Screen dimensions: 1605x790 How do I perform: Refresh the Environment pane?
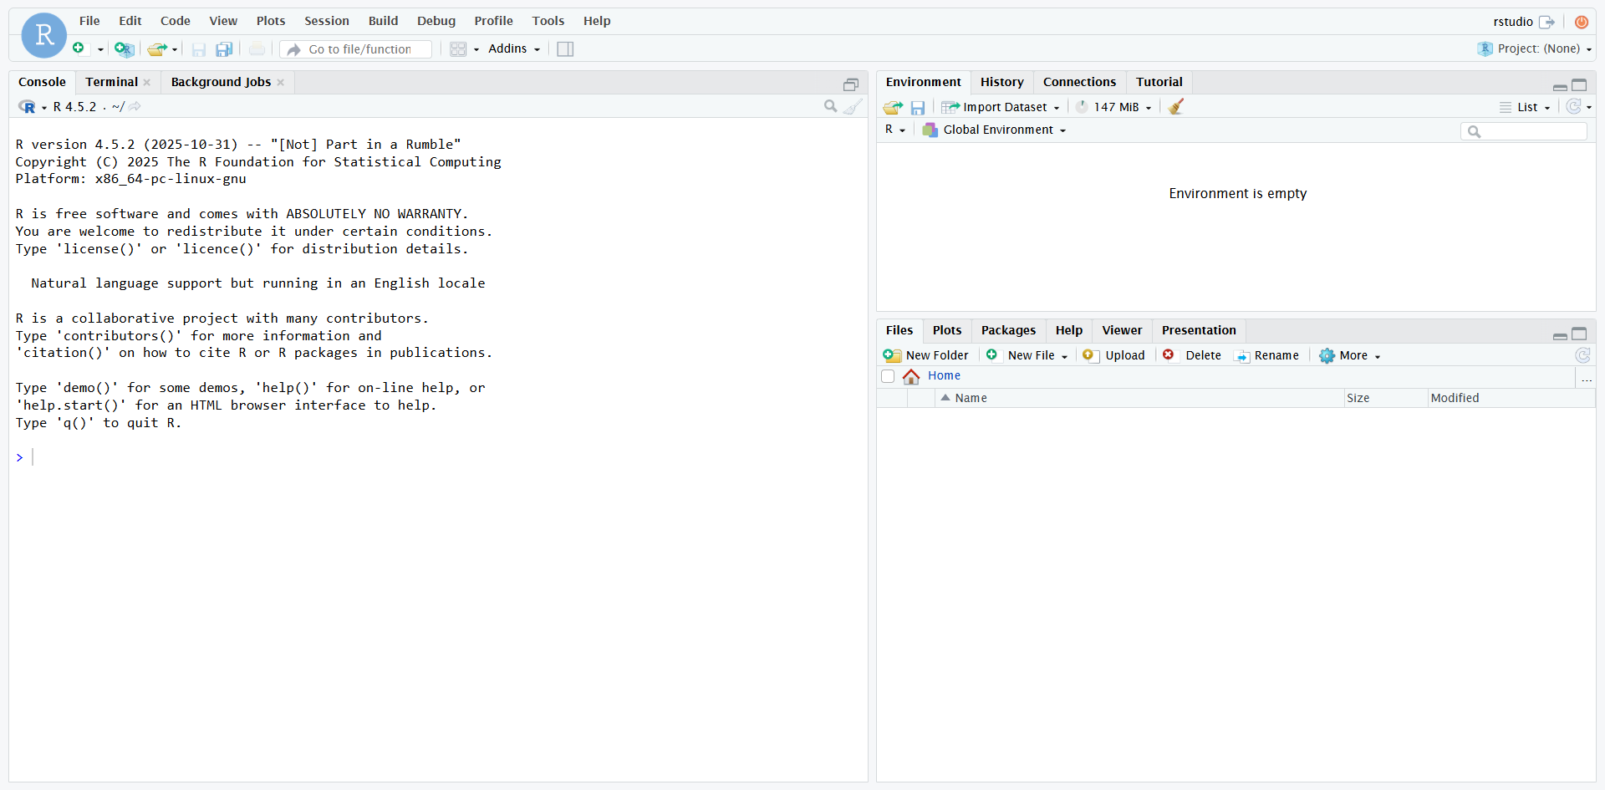1574,106
